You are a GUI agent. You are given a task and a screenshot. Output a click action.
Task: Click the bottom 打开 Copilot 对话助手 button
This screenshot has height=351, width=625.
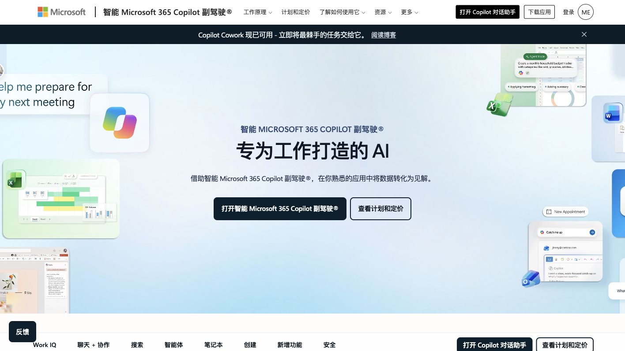click(494, 344)
